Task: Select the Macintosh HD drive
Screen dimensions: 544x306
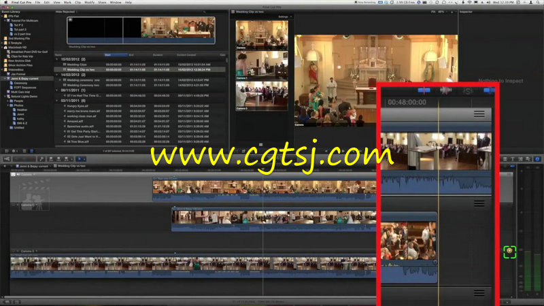Action: pyautogui.click(x=17, y=47)
